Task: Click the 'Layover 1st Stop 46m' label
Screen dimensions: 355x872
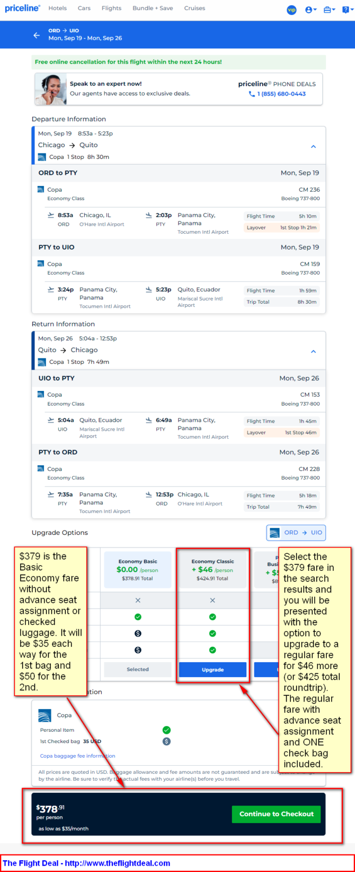Action: click(281, 432)
